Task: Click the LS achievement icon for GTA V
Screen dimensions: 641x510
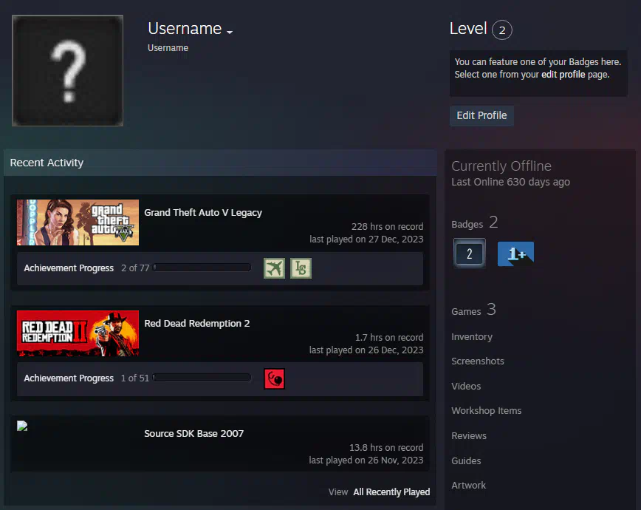Action: tap(301, 268)
